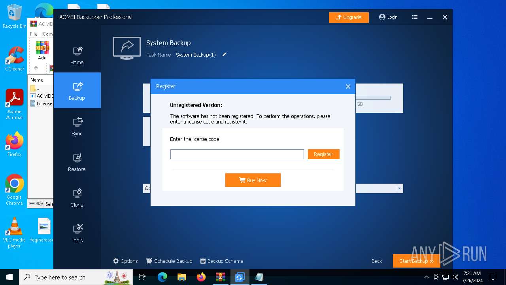Open the CCleaner desktop shortcut
This screenshot has width=506, height=285.
click(14, 59)
